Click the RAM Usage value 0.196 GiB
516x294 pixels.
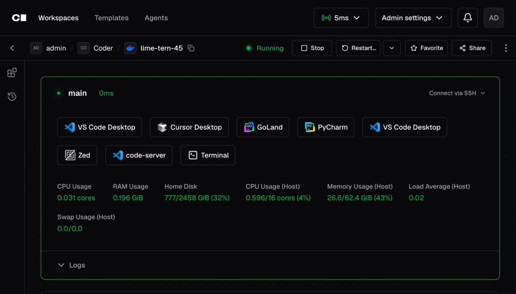(128, 198)
